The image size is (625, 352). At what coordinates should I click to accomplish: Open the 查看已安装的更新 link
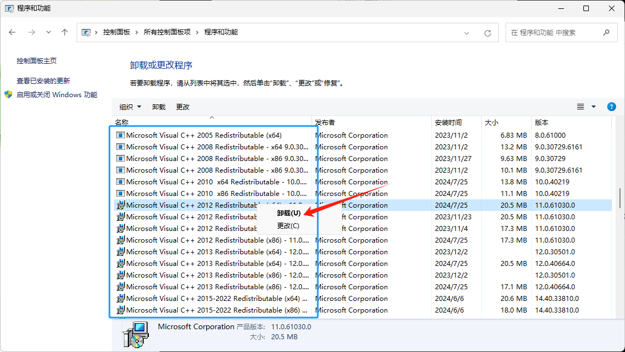click(43, 81)
